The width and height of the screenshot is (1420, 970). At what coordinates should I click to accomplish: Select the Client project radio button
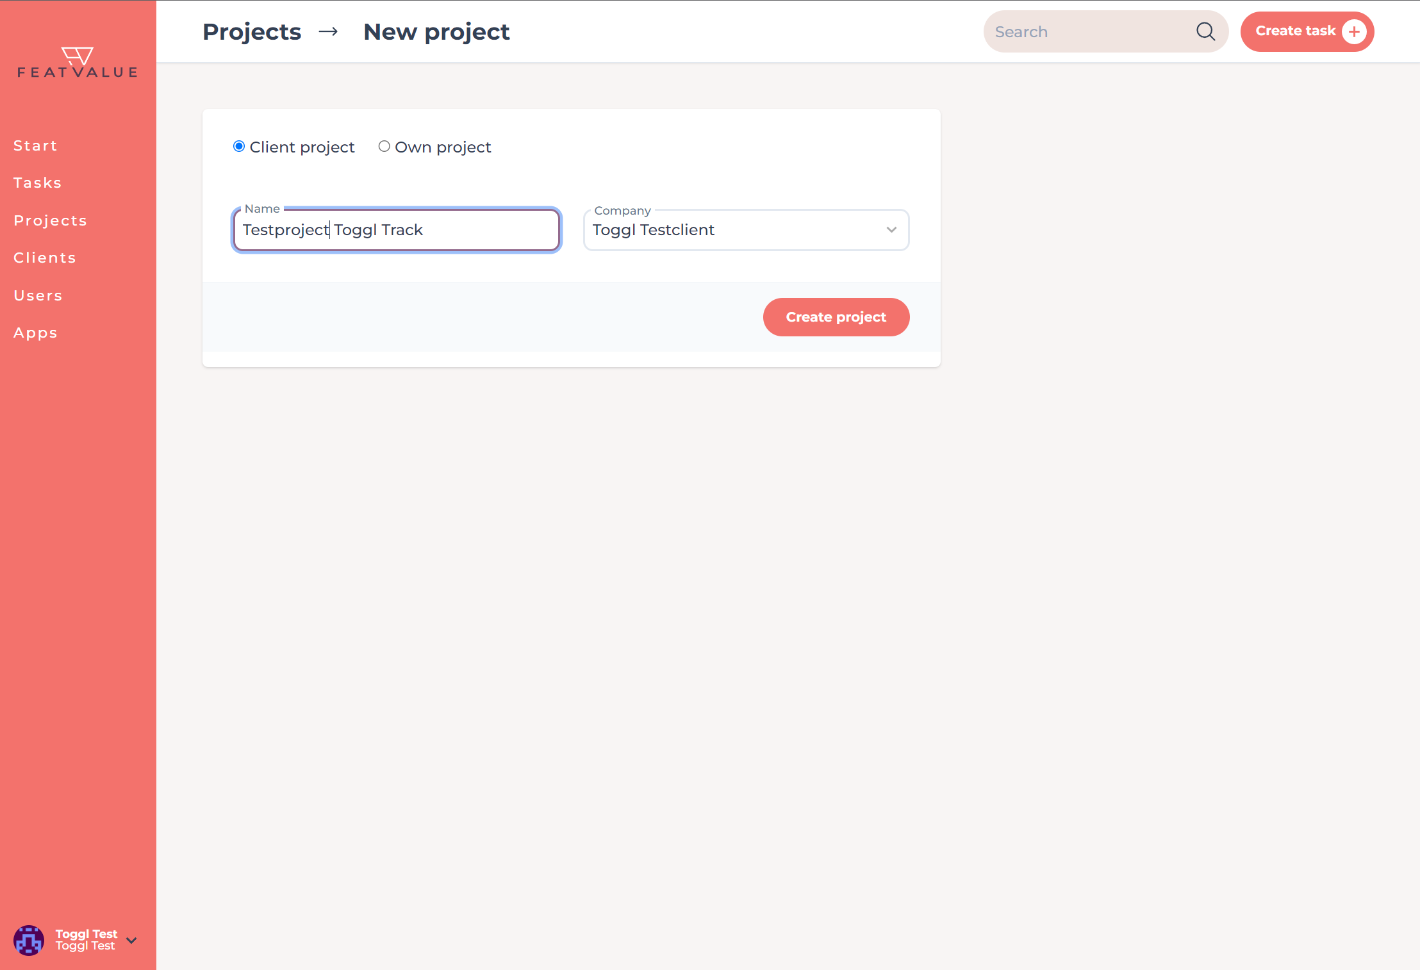point(238,147)
